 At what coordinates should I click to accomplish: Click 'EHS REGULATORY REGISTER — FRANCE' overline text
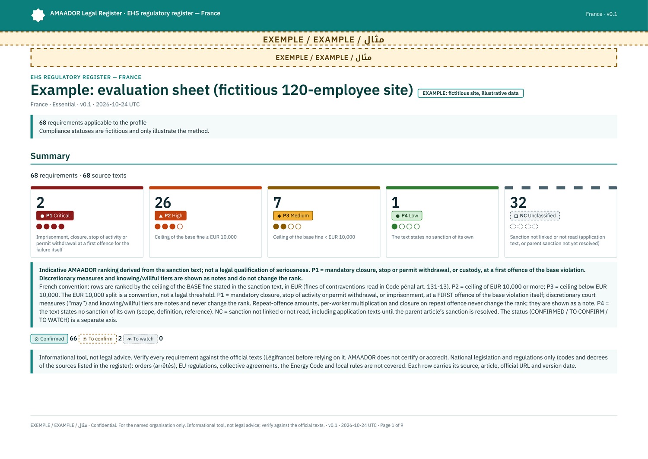86,77
